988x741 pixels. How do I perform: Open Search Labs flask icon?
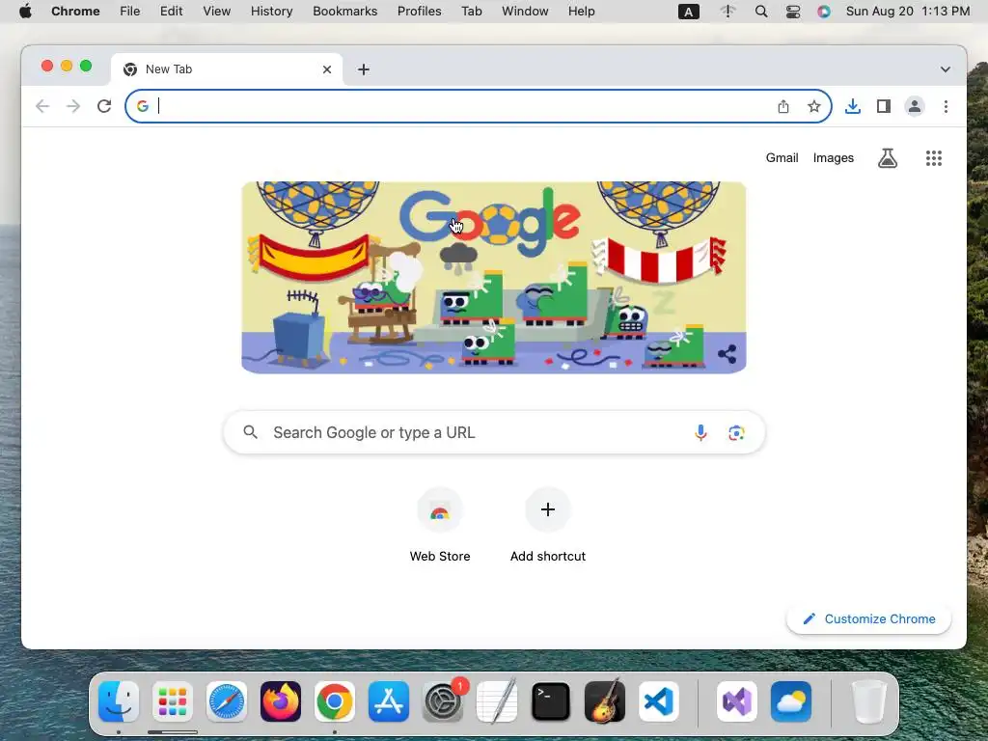coord(888,158)
